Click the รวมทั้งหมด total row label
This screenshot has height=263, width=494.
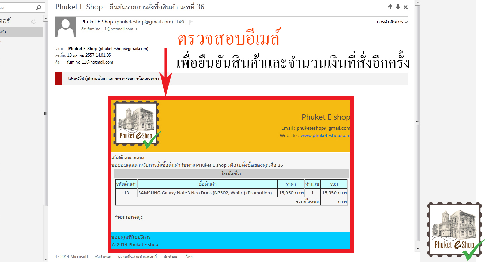[308, 202]
